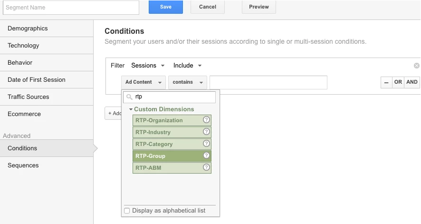The height and width of the screenshot is (224, 421).
Task: Open the Demographics section
Action: pyautogui.click(x=28, y=29)
